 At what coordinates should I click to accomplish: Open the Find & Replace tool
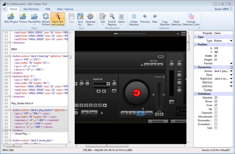point(112,17)
